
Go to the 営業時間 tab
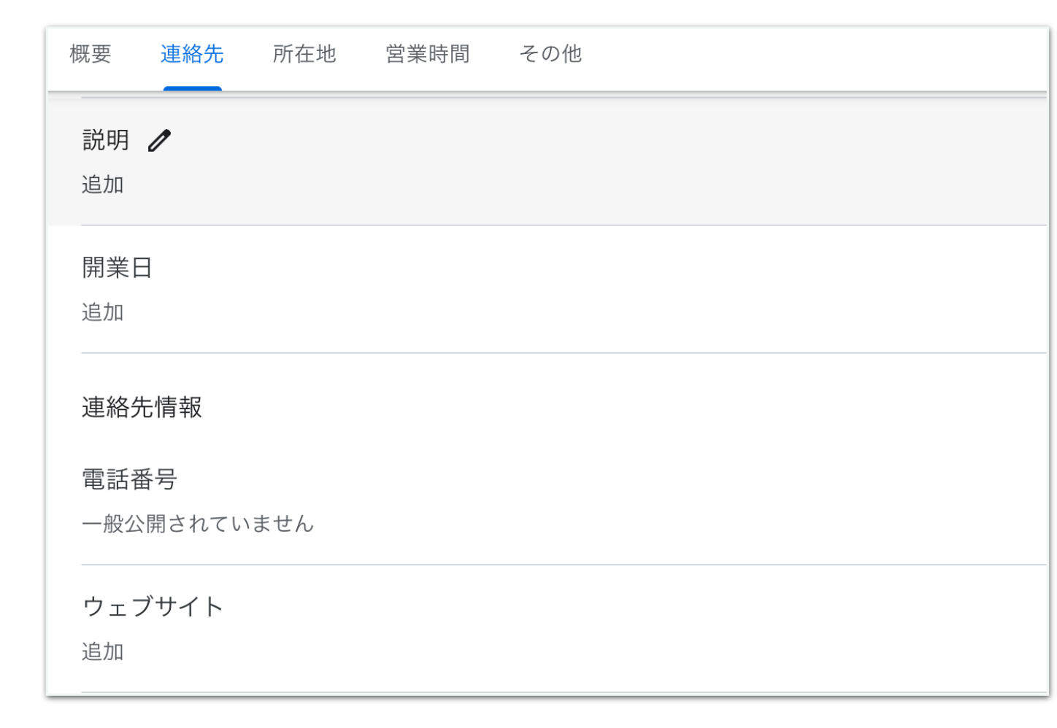428,54
